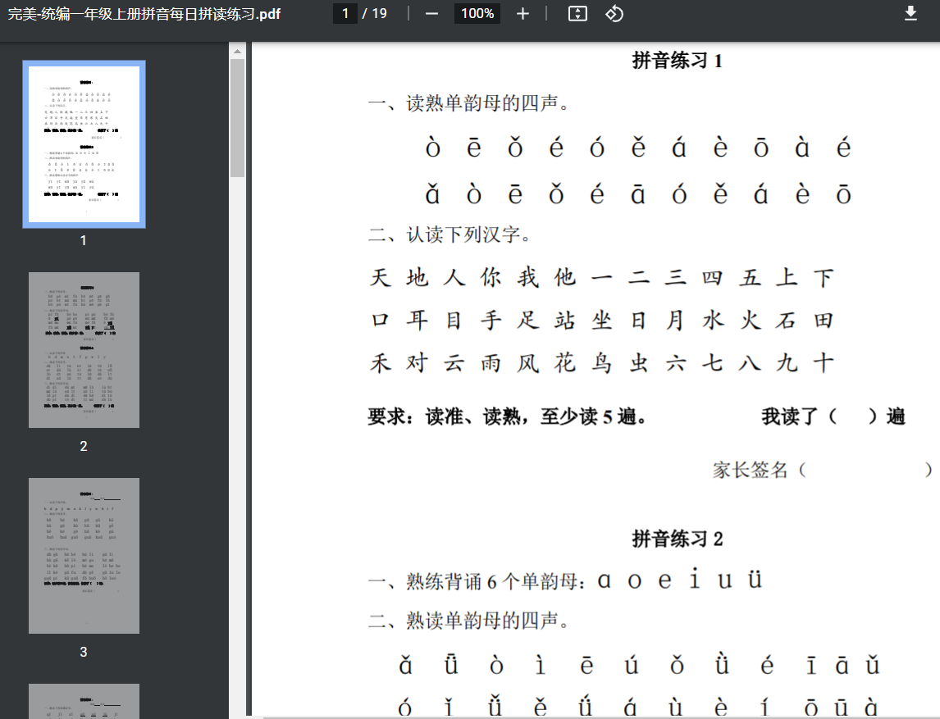Jump to page 2 thumbnail
940x719 pixels.
click(x=84, y=350)
